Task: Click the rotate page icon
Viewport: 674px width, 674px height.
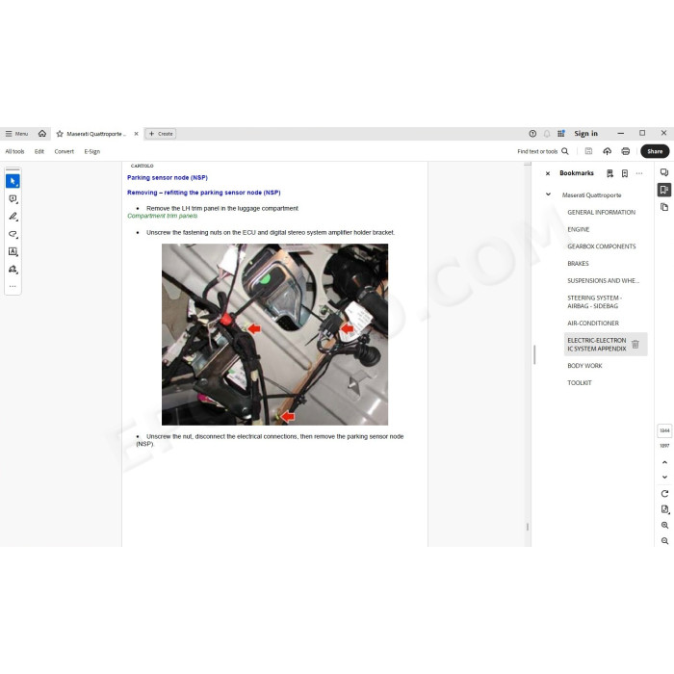Action: click(x=664, y=493)
